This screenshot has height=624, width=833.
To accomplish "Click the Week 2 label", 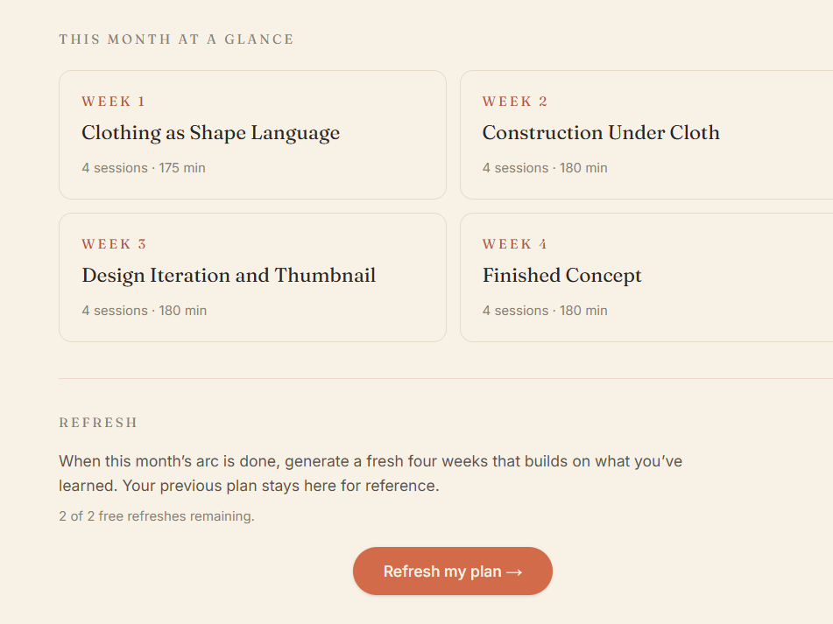I will 515,102.
